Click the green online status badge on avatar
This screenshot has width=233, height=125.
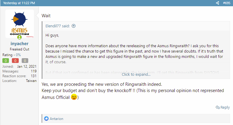19,37
